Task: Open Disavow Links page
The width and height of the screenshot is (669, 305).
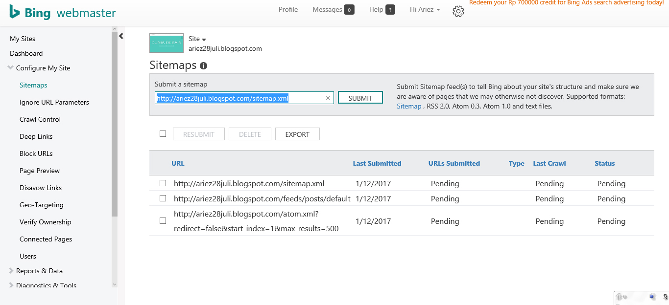Action: 41,188
